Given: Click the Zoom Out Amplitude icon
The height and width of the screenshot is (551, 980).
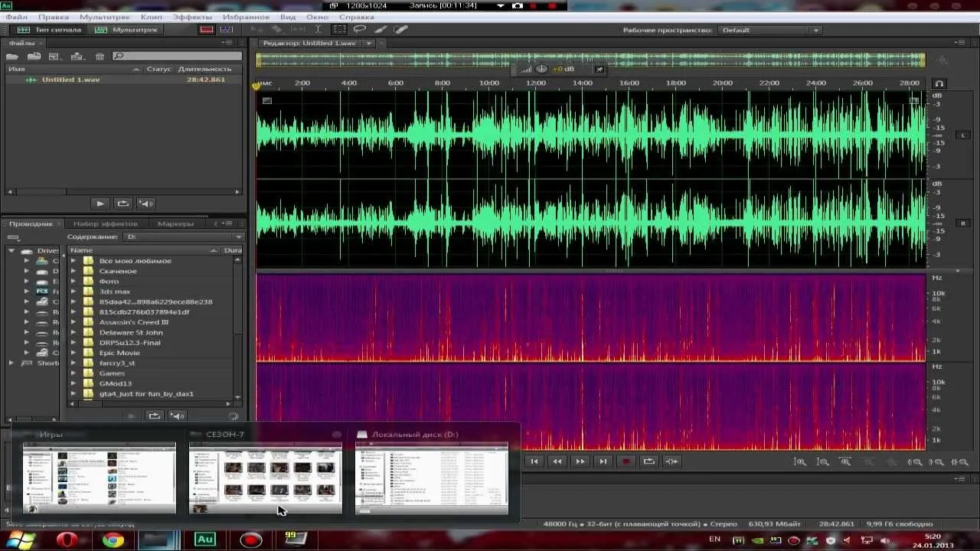Looking at the screenshot, I should coord(822,461).
